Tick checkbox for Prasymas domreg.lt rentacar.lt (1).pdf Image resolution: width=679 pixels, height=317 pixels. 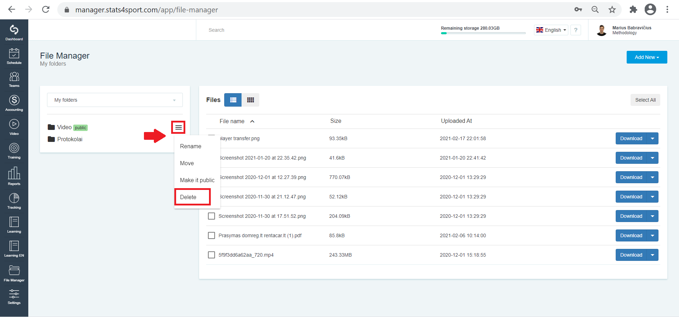click(x=211, y=235)
